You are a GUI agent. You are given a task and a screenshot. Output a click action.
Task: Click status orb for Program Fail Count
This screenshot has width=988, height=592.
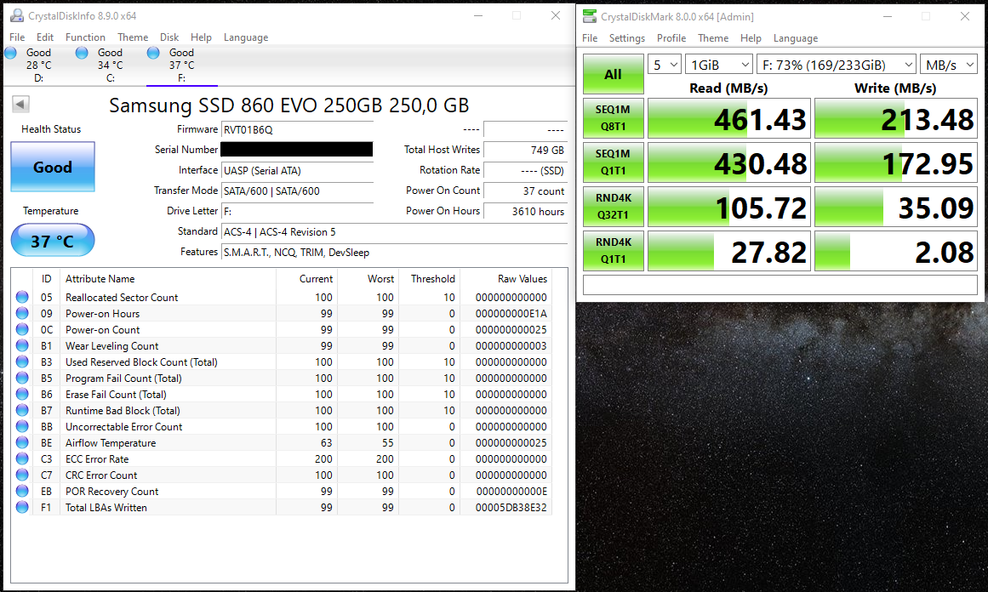(22, 378)
